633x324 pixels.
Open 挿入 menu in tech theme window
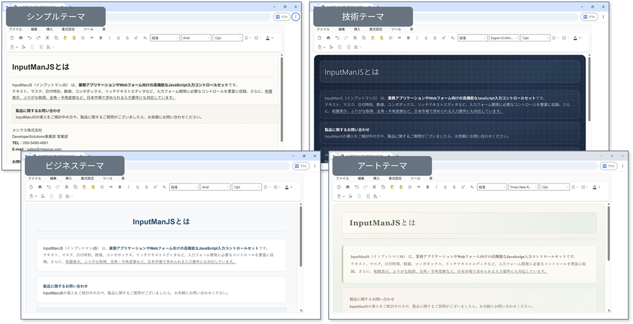coord(357,29)
